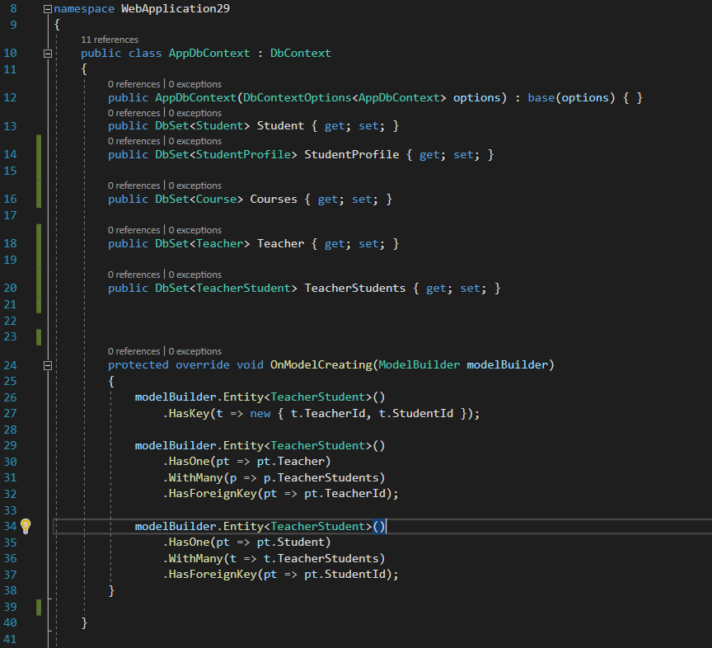This screenshot has height=648, width=712.
Task: Click WithMany p.TeacherStudents on line 31
Action: 274,478
